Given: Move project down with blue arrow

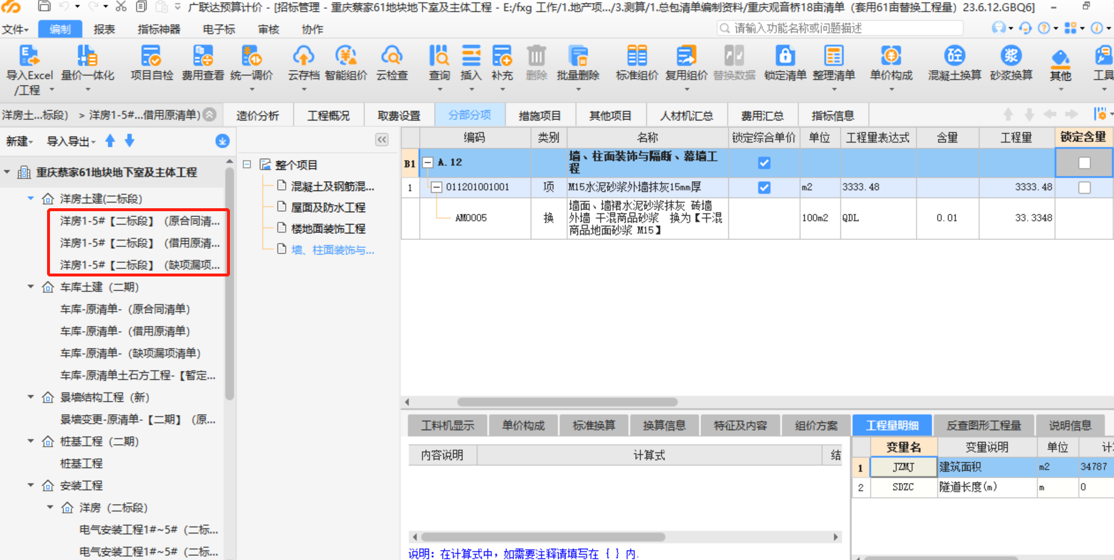Looking at the screenshot, I should 130,141.
